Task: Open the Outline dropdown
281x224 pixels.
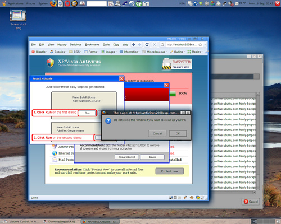Action: [x=177, y=52]
